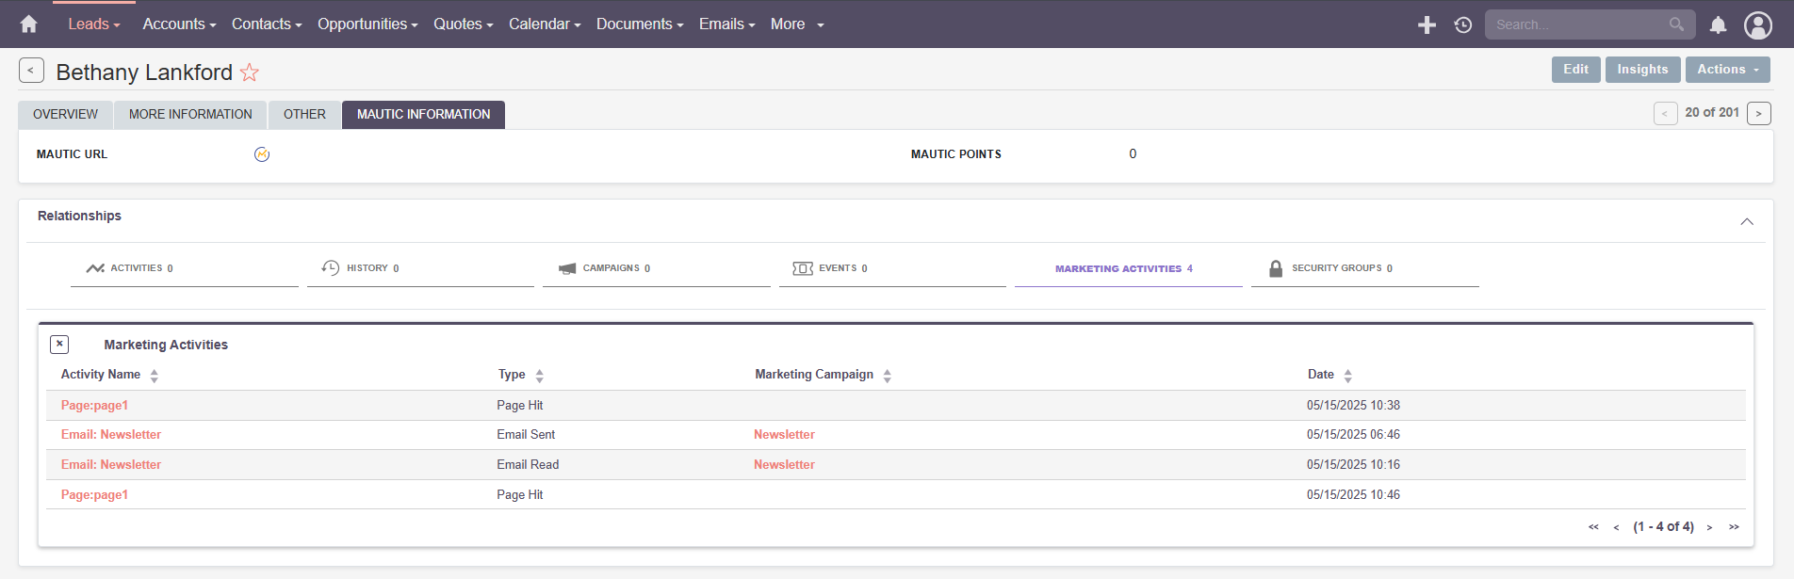Click in the Search input field
Viewport: 1794px width, 579px height.
1578,24
